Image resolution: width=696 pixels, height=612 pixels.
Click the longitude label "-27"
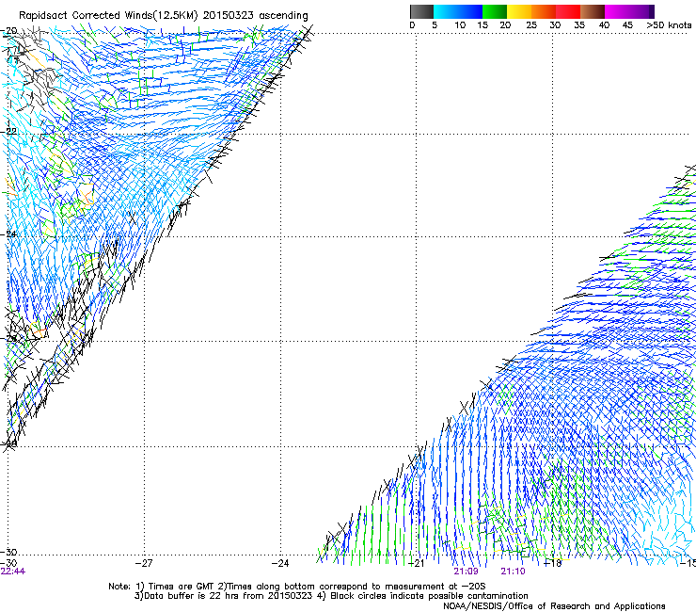click(x=144, y=563)
